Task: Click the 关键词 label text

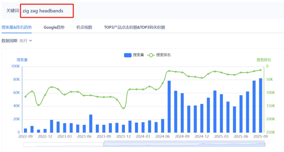Action: coord(13,11)
